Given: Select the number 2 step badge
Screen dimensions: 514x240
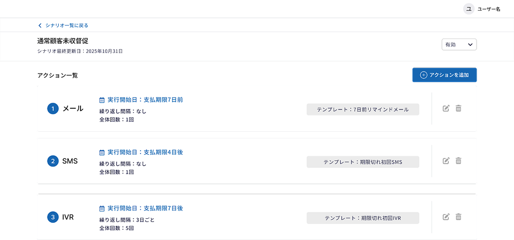Looking at the screenshot, I should click(x=53, y=161).
